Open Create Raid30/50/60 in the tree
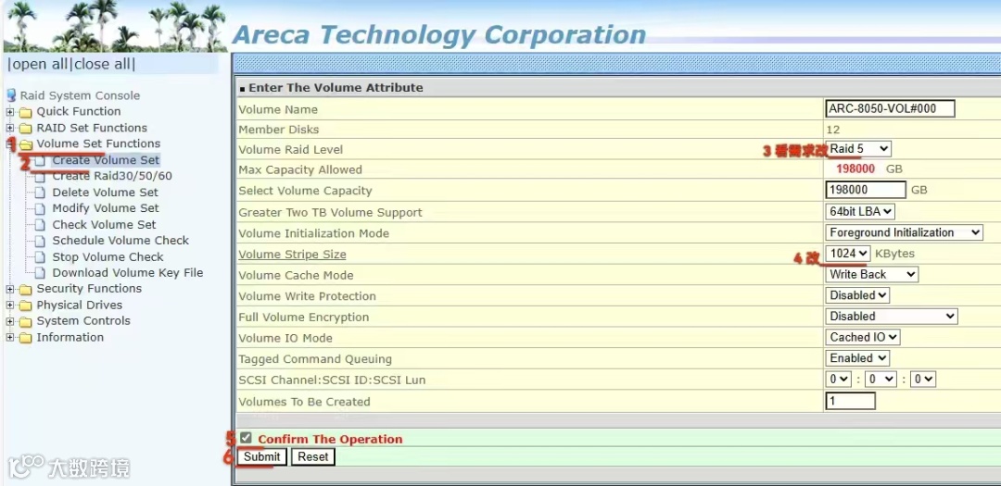The height and width of the screenshot is (486, 1001). click(x=112, y=176)
